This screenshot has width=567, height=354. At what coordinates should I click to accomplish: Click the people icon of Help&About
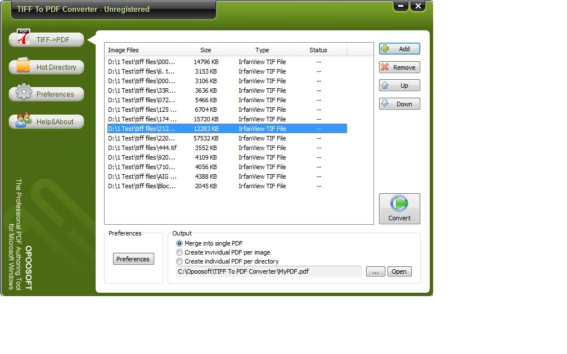[23, 119]
